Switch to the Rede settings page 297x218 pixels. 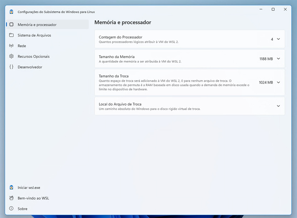(47, 46)
